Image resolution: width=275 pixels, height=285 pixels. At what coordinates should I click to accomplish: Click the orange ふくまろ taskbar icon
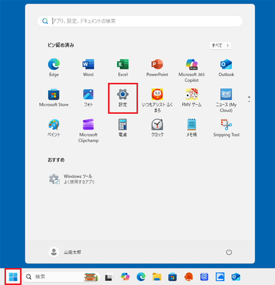188,277
